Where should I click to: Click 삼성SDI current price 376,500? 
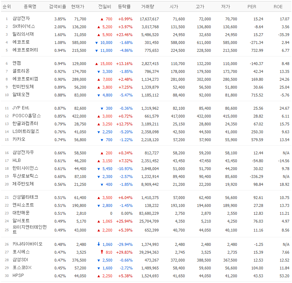[x=79, y=260]
